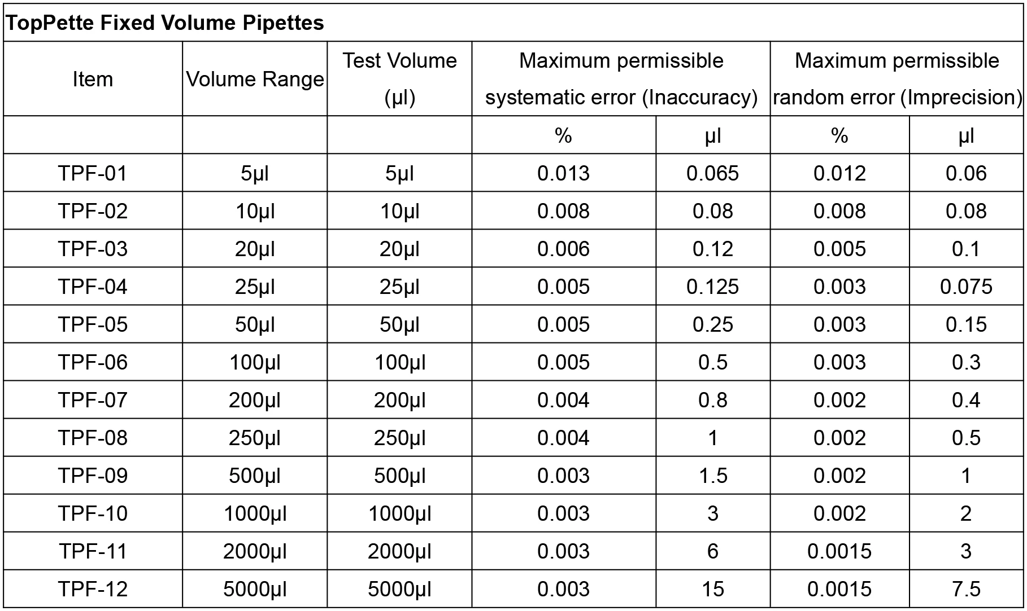Select the 0.065 inaccuracy value cell

[x=712, y=173]
